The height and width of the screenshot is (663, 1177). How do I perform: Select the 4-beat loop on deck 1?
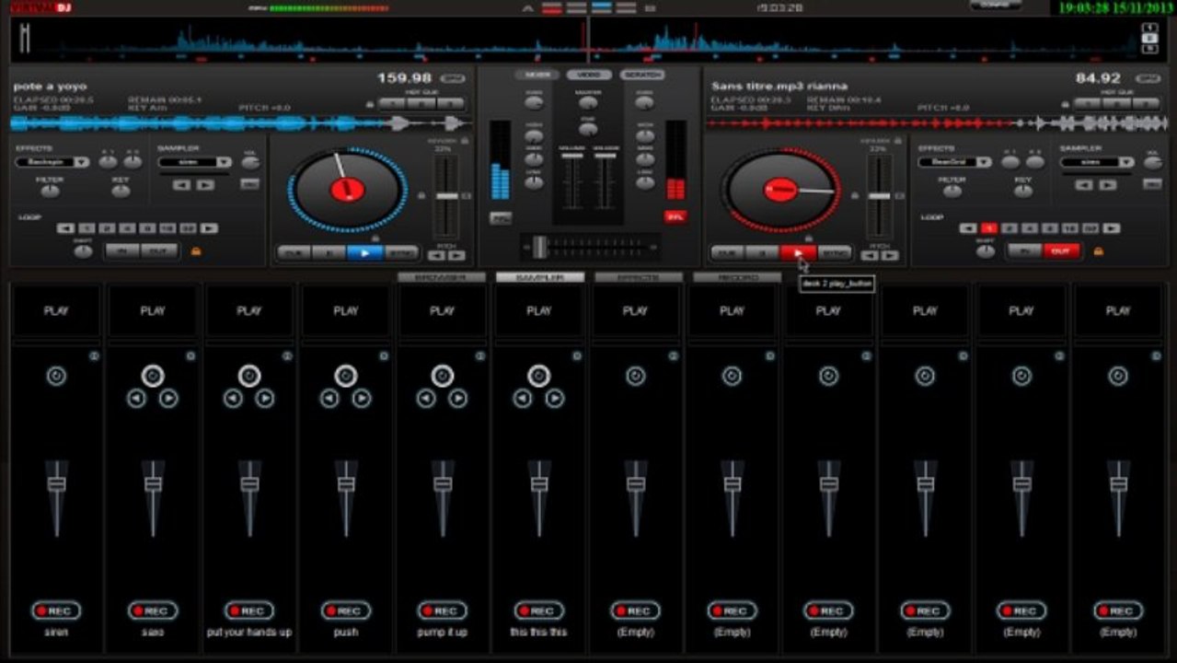(127, 228)
